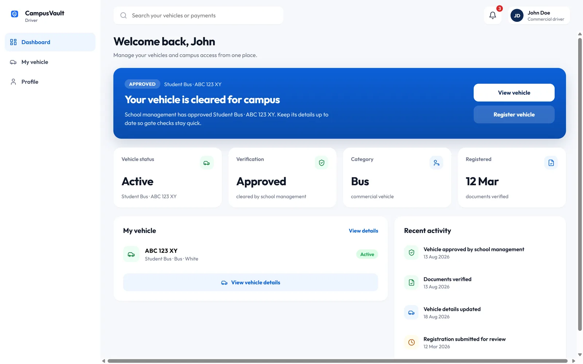Click the car icon for Vehicle details updated
The width and height of the screenshot is (583, 364).
411,312
